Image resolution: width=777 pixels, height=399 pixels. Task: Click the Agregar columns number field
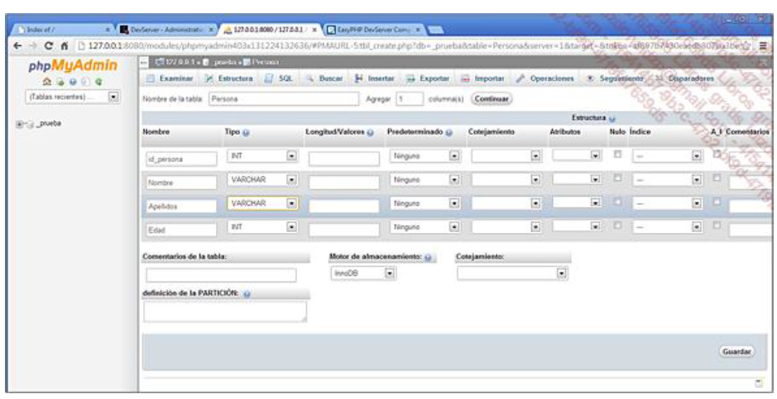(x=410, y=99)
